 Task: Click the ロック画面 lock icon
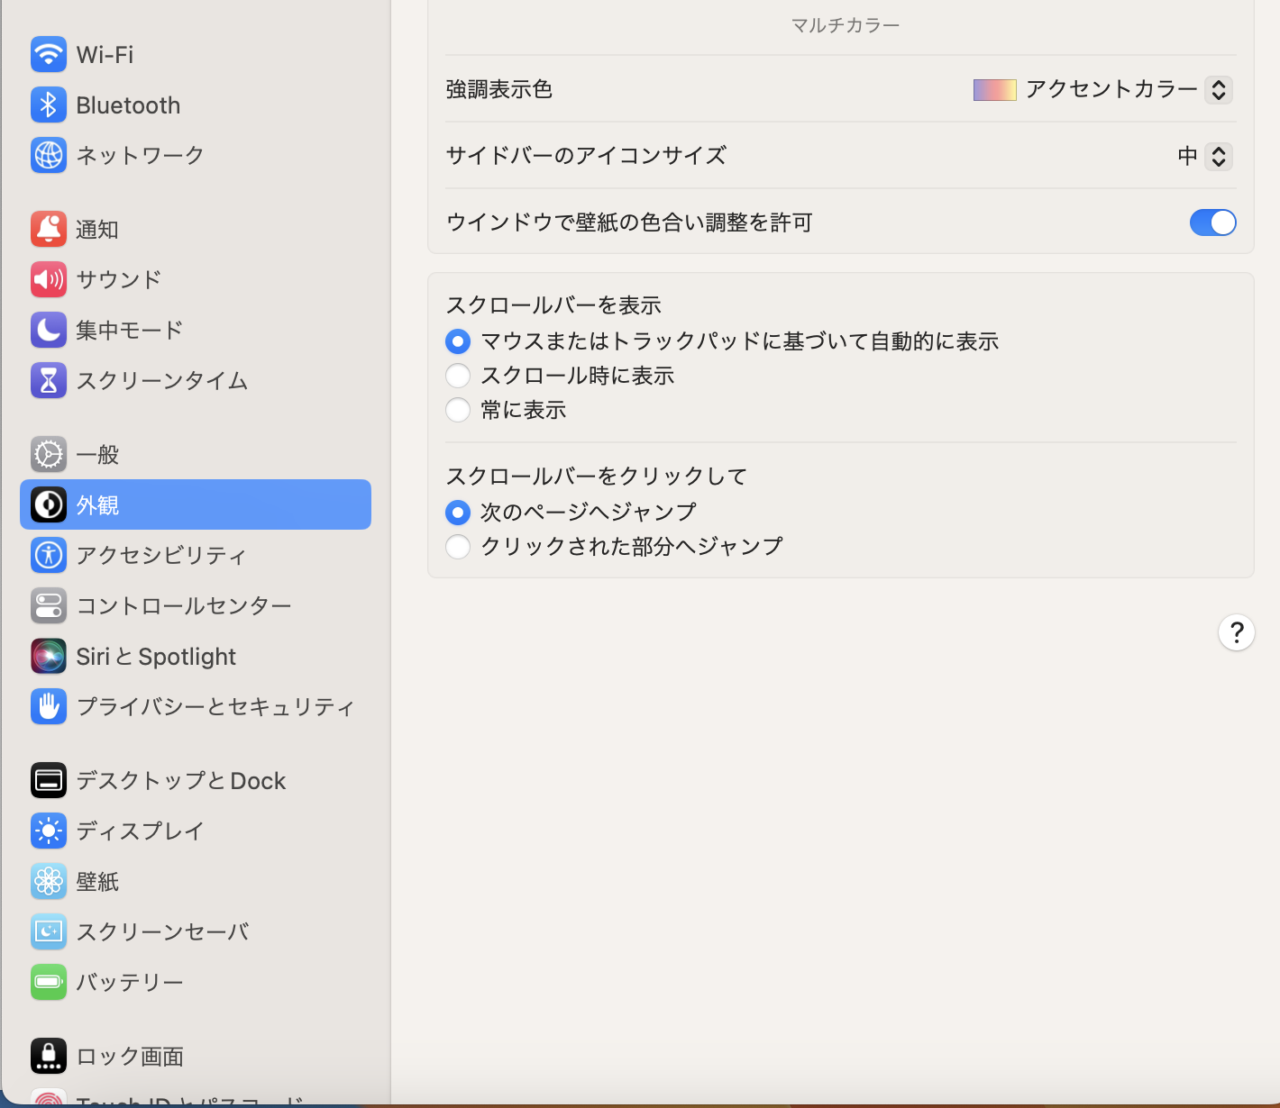pos(49,1056)
